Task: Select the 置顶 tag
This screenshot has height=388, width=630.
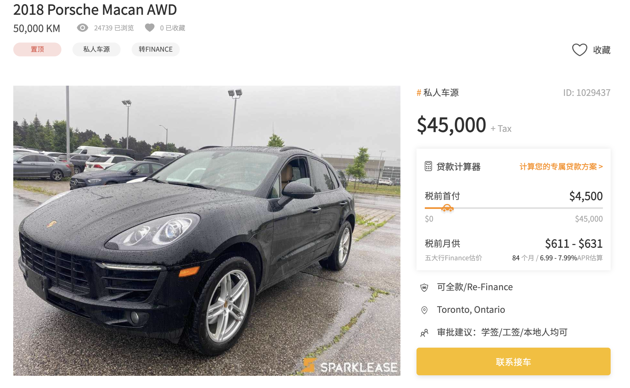Action: tap(37, 49)
